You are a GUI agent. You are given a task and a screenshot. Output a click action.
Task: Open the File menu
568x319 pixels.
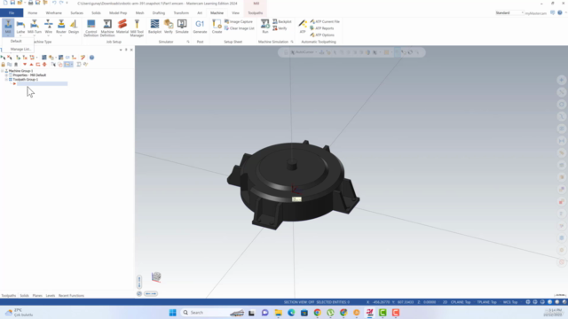click(x=12, y=12)
